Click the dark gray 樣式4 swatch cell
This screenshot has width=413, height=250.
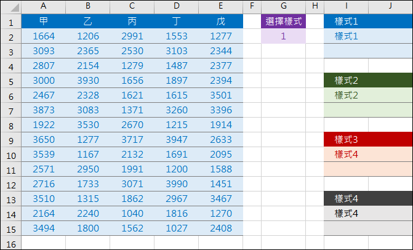[346, 198]
